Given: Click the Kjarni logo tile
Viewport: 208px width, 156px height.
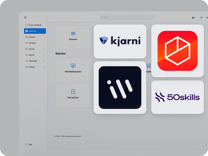Looking at the screenshot, I should click(120, 41).
